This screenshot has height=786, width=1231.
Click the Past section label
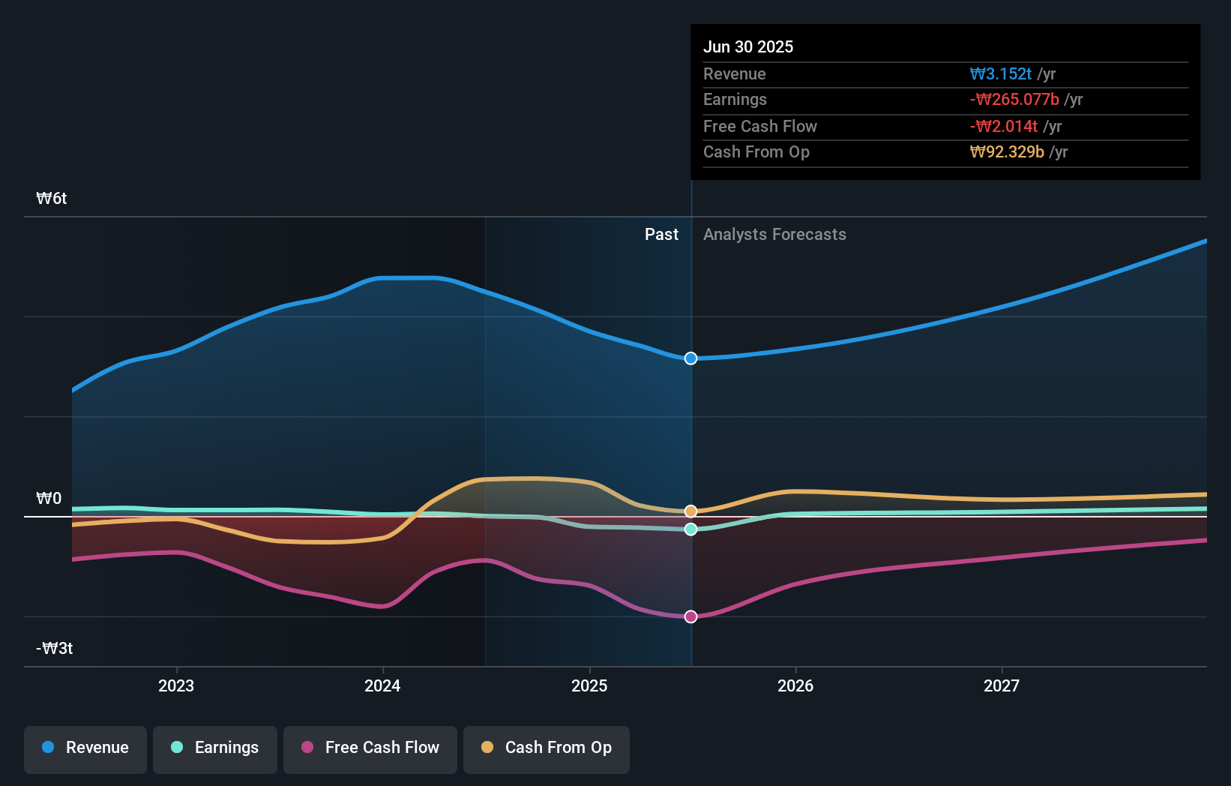click(x=661, y=234)
